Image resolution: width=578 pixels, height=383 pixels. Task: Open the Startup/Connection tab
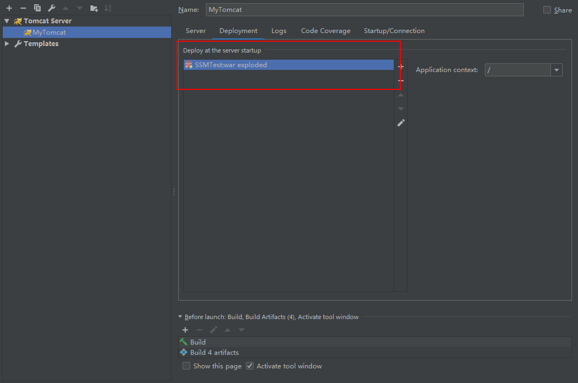(x=394, y=31)
